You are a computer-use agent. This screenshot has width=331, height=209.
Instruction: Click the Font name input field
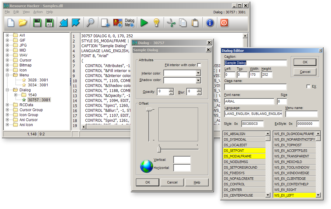249,101
